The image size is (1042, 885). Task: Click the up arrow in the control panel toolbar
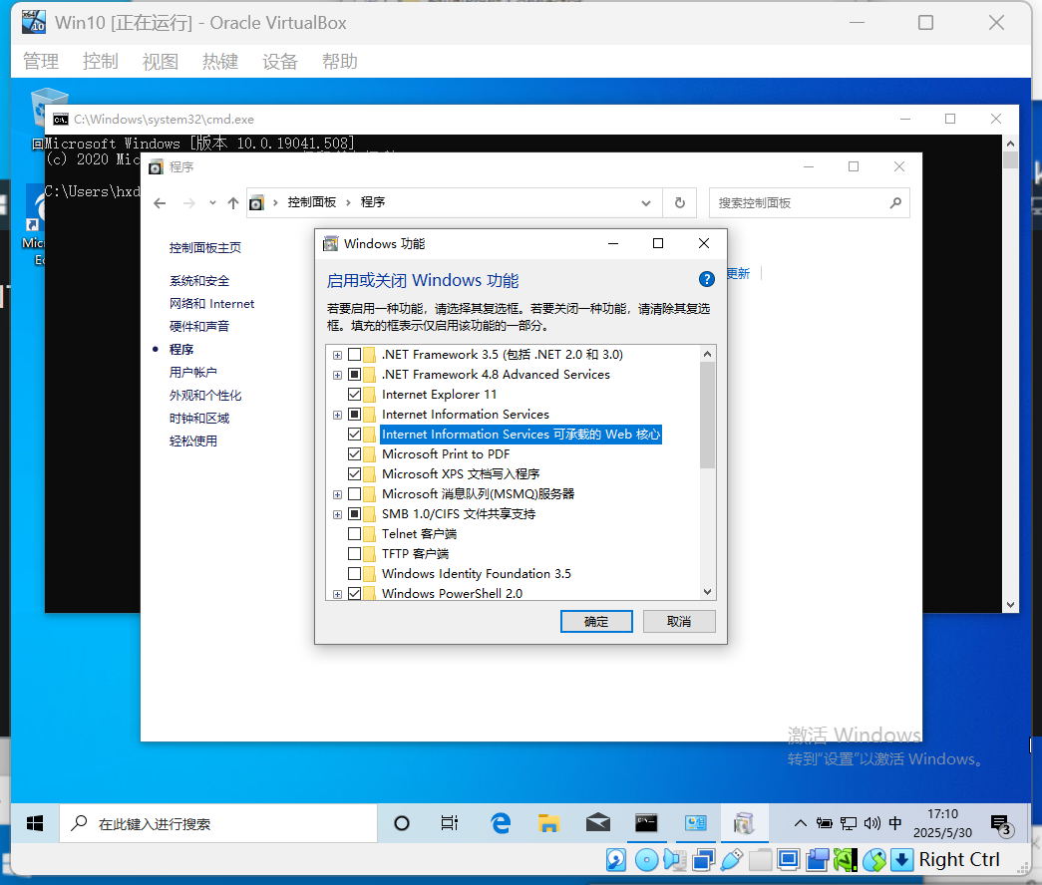tap(232, 203)
